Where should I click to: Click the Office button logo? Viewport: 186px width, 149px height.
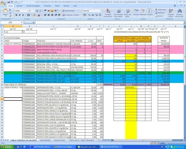[3, 3]
